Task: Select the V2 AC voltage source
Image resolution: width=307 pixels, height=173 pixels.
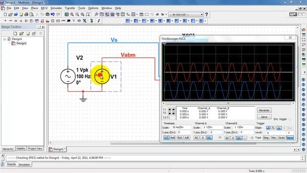Action: tap(68, 76)
